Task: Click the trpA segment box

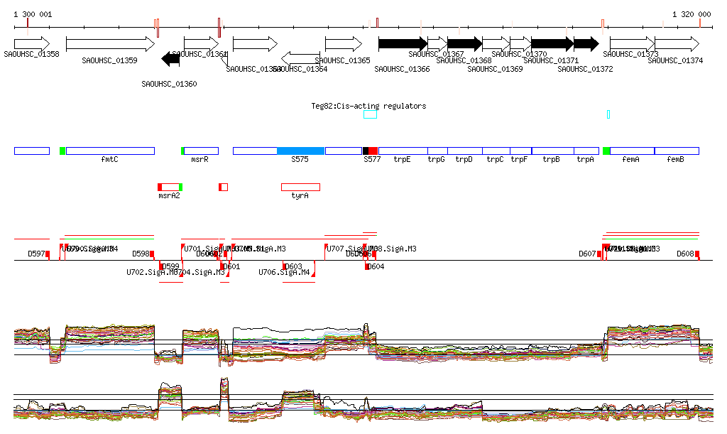Action: tap(586, 151)
